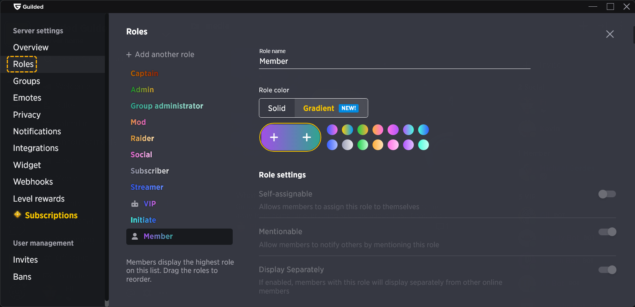
Task: Select the VIP role
Action: click(150, 204)
